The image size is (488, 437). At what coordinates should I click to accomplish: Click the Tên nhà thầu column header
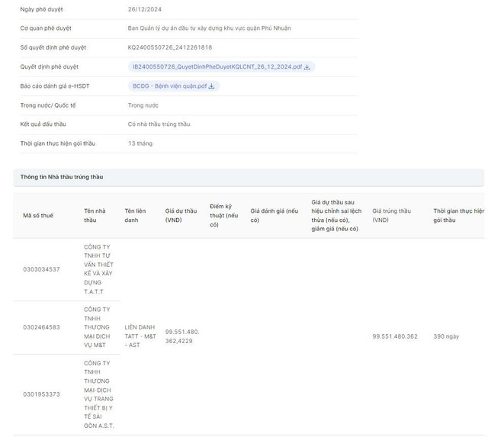click(x=95, y=215)
